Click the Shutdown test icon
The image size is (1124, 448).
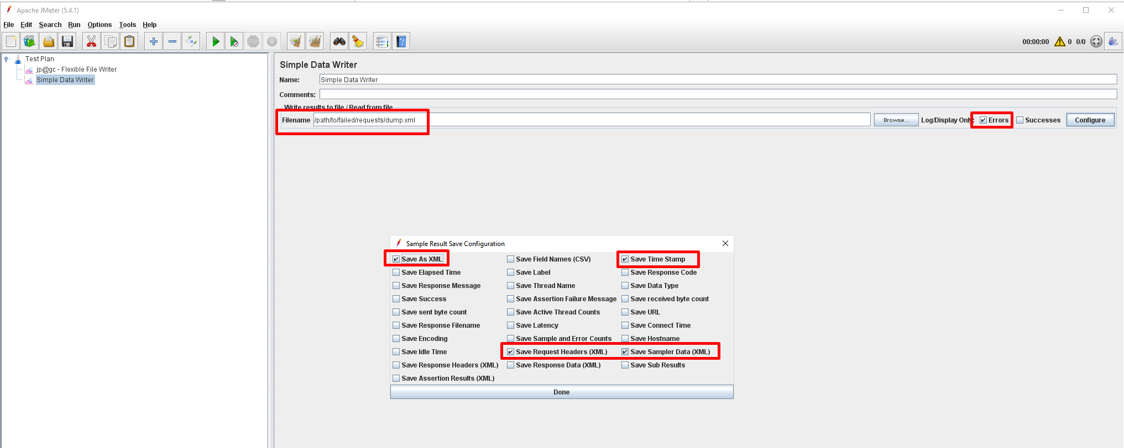click(272, 41)
